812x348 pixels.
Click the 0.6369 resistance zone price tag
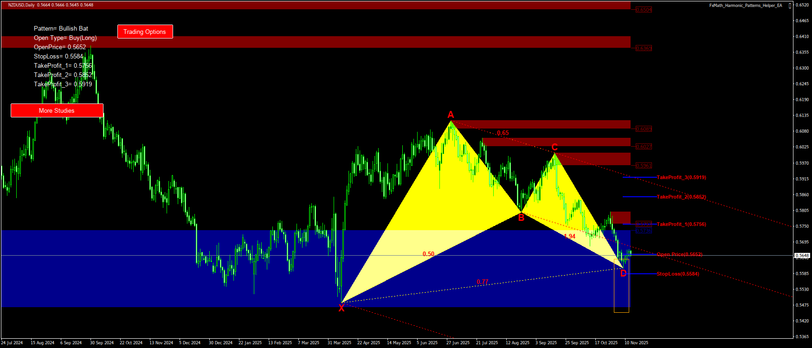click(644, 48)
